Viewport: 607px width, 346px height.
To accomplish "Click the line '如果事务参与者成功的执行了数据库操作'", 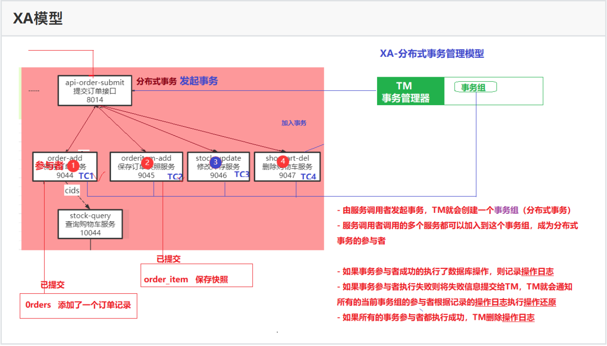I will [445, 272].
